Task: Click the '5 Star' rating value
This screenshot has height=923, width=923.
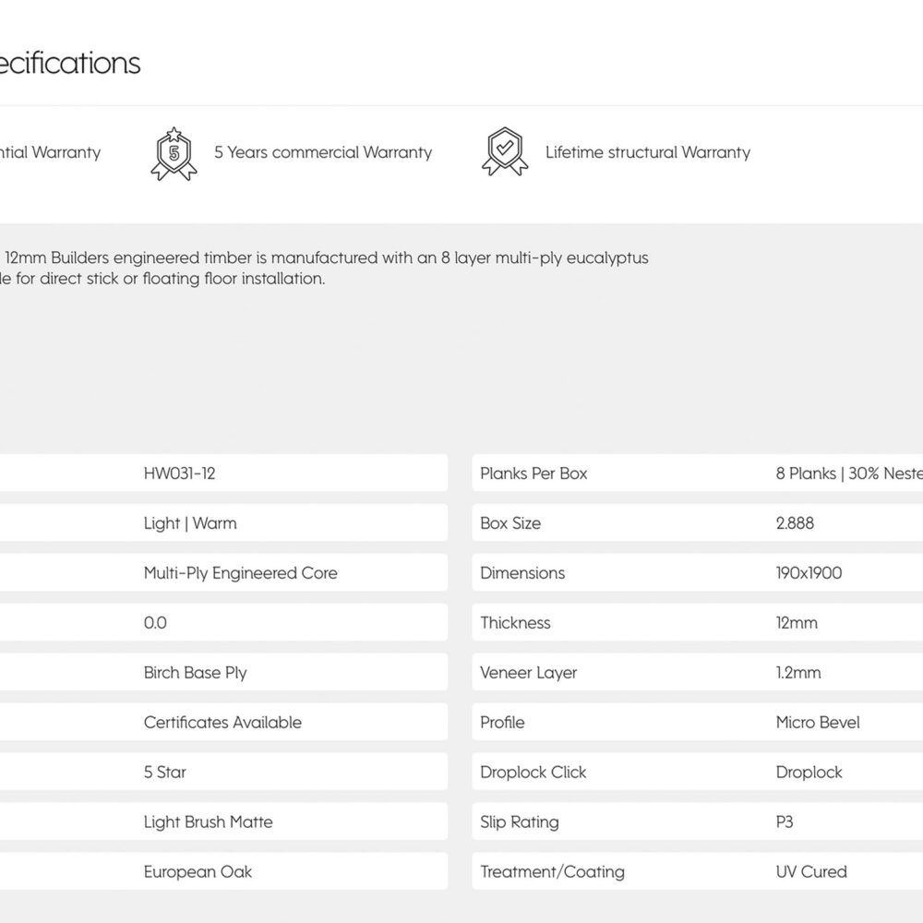Action: coord(165,773)
